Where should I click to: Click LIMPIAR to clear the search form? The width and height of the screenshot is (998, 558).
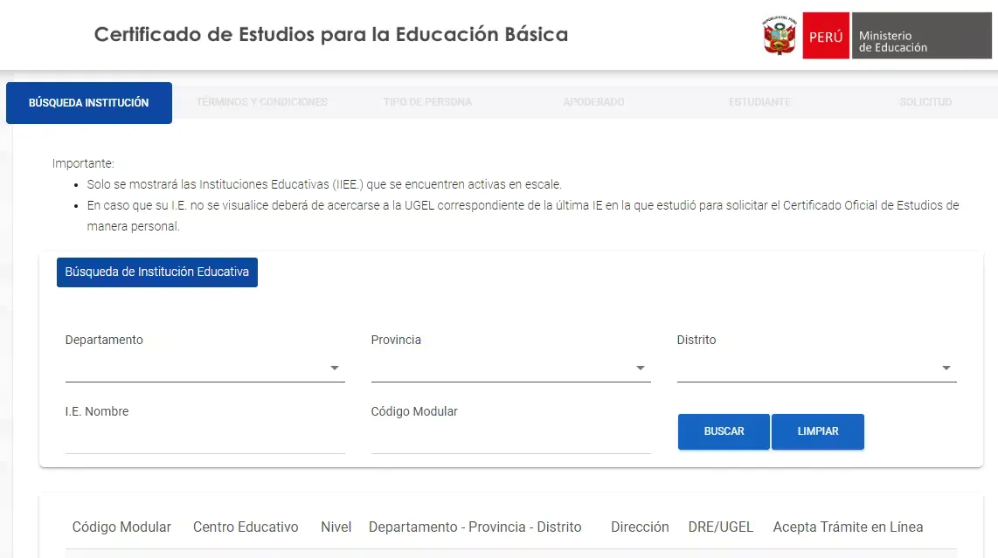point(818,431)
